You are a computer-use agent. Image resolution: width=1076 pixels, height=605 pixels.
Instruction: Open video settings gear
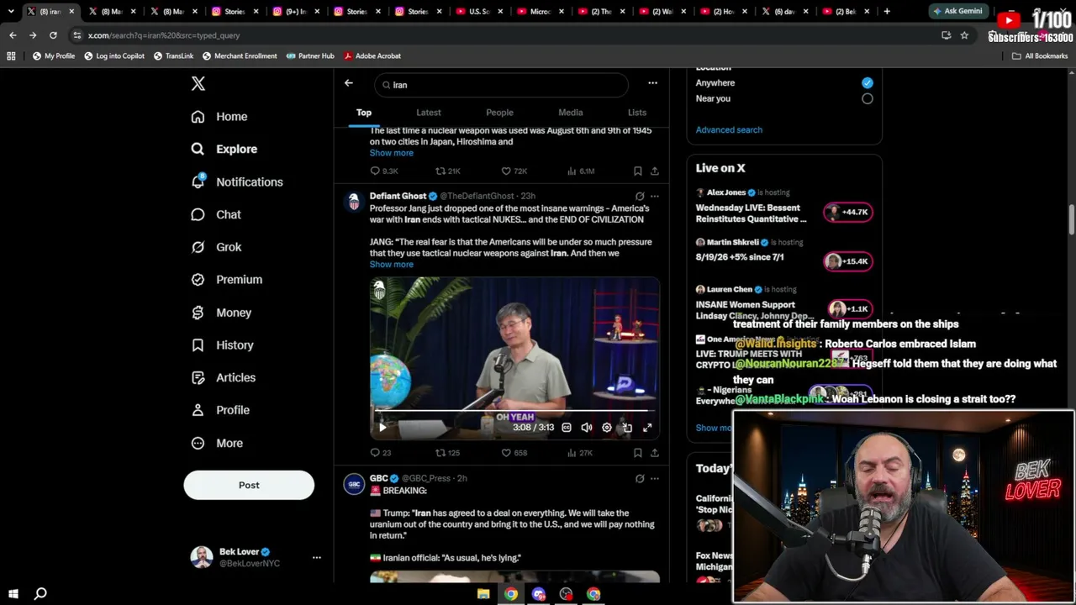pyautogui.click(x=607, y=428)
